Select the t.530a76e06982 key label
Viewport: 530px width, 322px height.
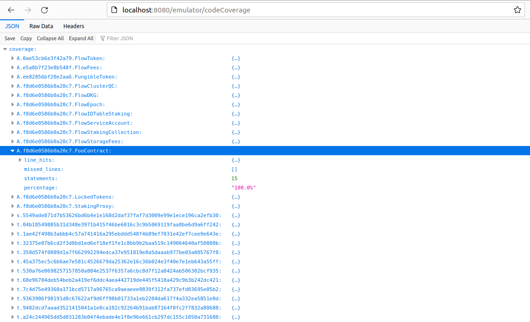[119, 271]
